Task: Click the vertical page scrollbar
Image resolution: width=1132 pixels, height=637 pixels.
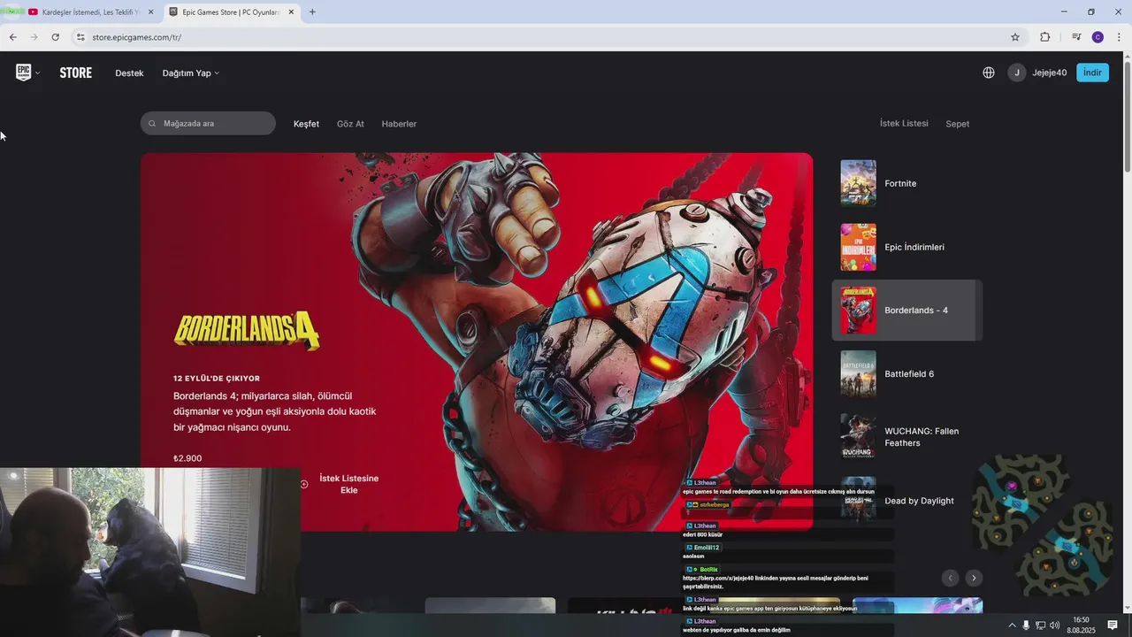Action: point(1127,115)
